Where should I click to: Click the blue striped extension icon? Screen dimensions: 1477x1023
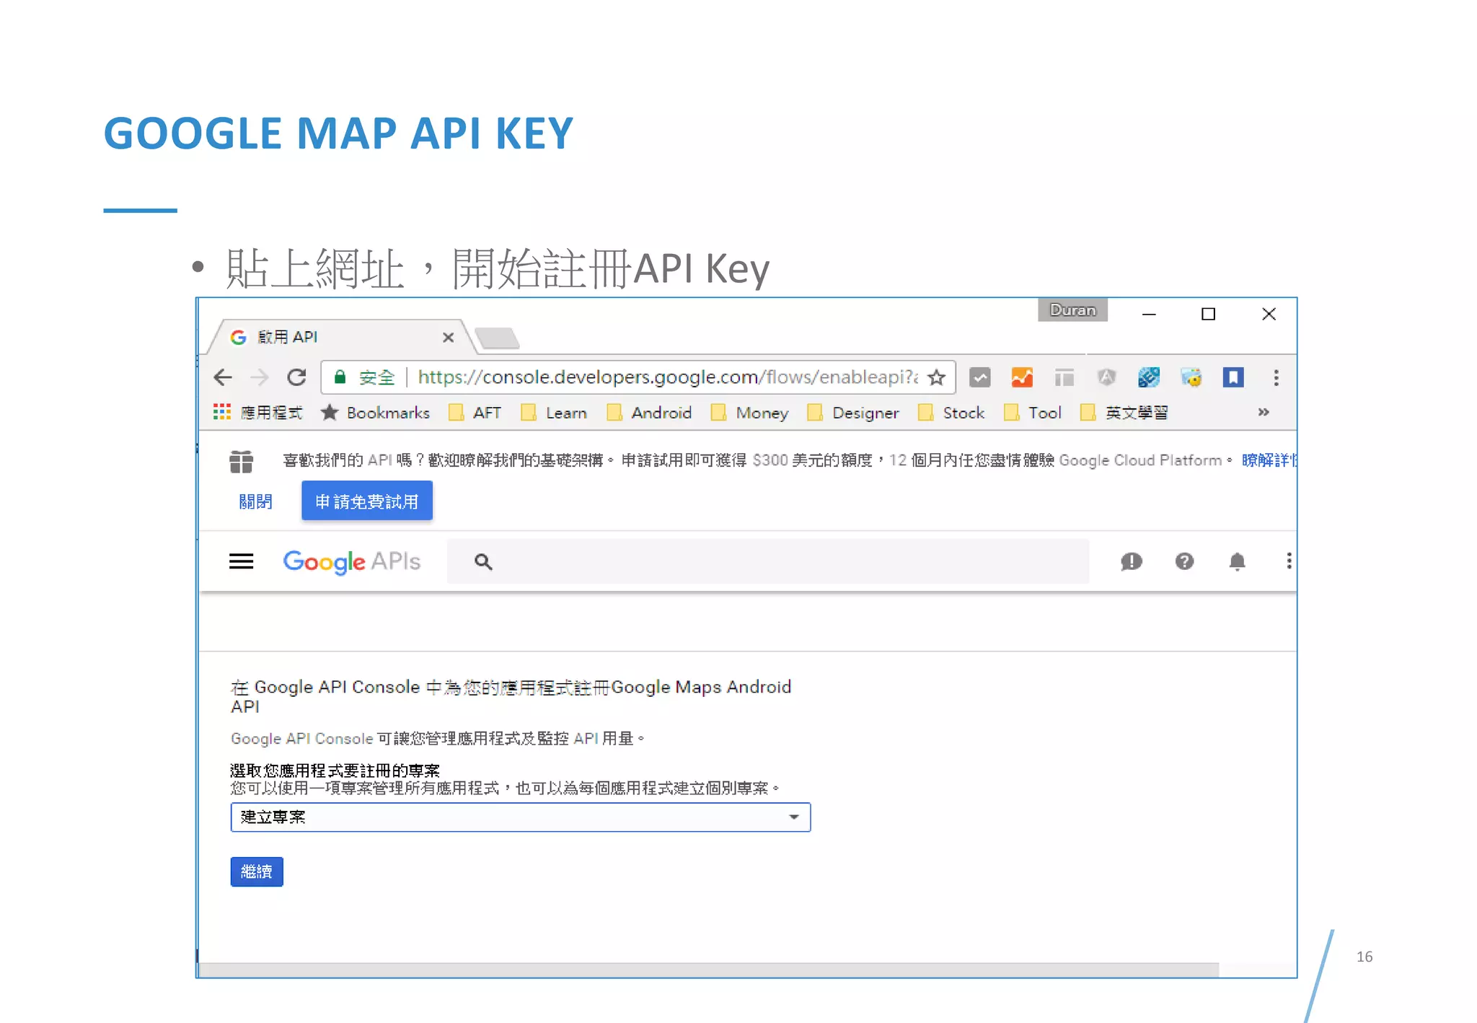[1149, 377]
